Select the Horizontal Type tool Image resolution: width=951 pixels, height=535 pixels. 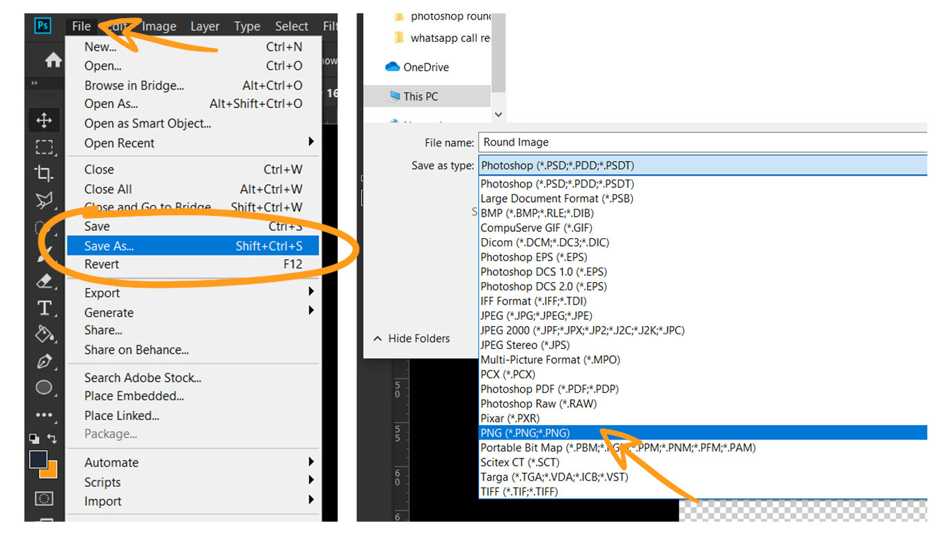44,308
